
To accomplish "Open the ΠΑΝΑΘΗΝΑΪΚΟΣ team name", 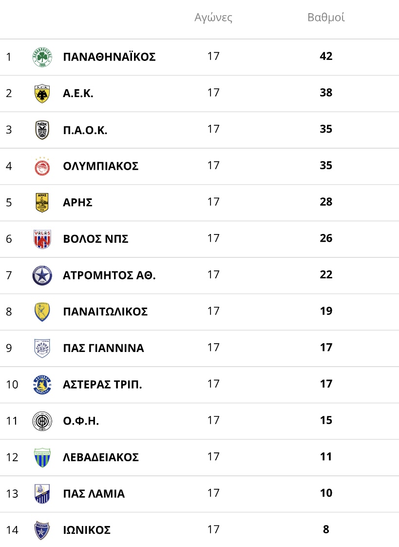I will click(x=110, y=57).
